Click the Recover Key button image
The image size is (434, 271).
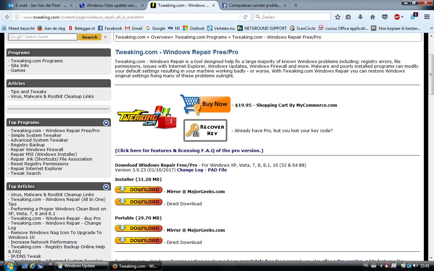205,130
